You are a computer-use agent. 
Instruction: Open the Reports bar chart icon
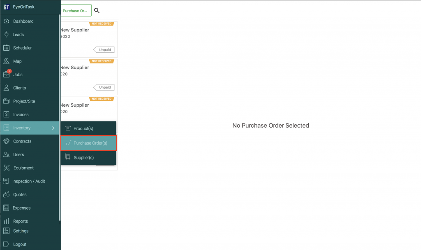7,221
